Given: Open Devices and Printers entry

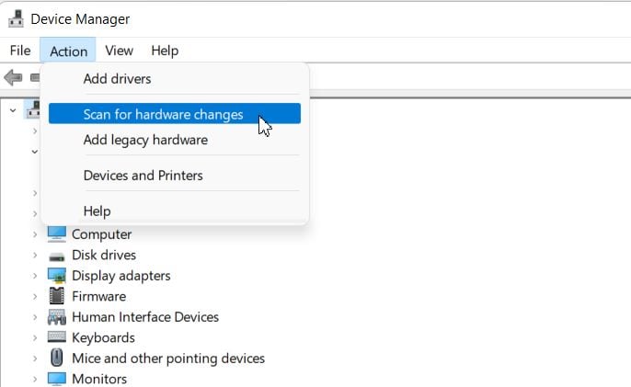Looking at the screenshot, I should 143,176.
